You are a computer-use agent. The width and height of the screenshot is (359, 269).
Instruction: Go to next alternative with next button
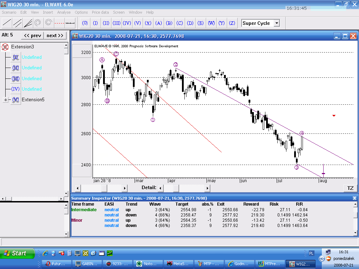coord(55,35)
